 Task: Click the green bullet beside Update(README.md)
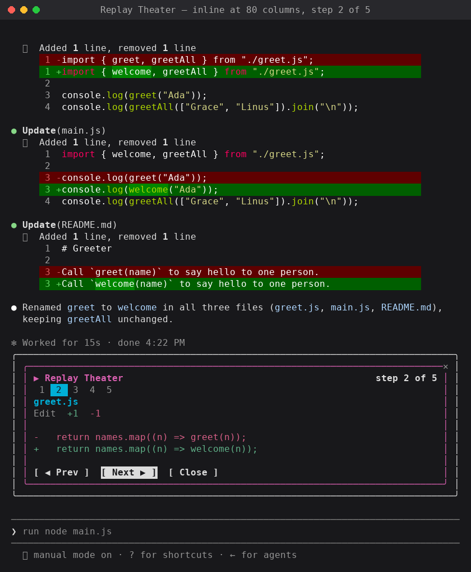coord(14,226)
